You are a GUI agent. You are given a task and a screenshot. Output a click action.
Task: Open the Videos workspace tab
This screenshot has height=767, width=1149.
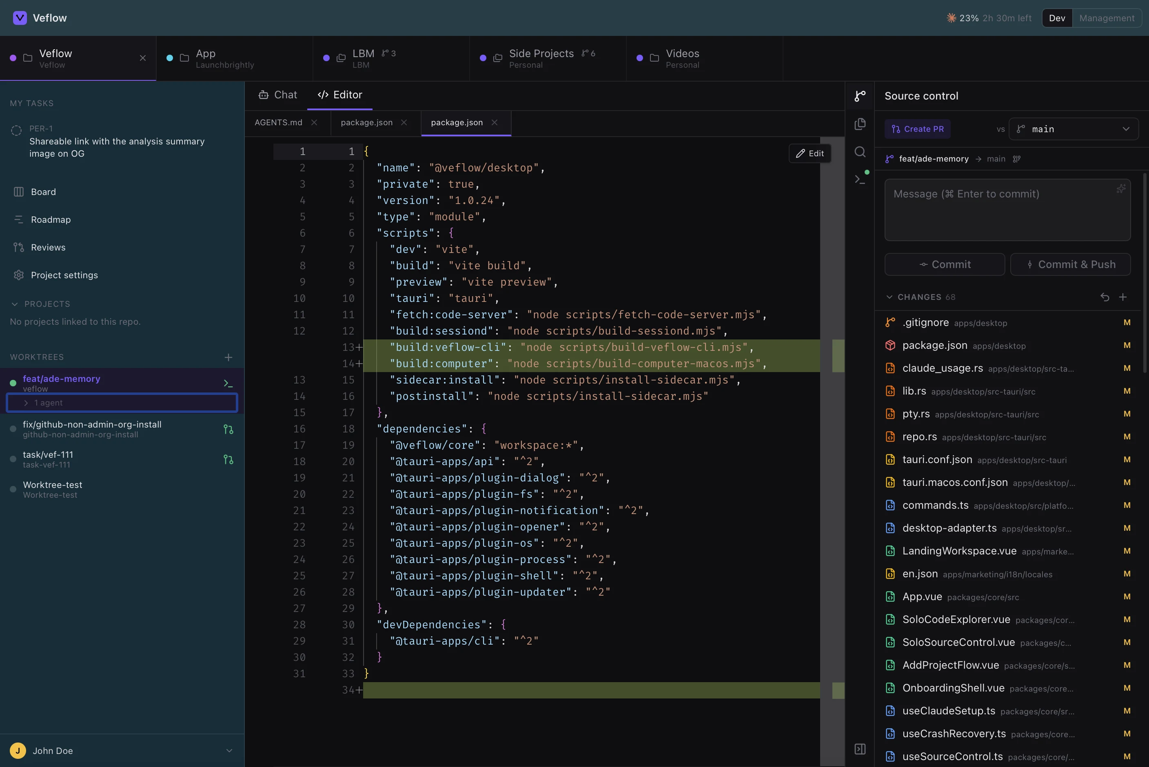(x=704, y=58)
